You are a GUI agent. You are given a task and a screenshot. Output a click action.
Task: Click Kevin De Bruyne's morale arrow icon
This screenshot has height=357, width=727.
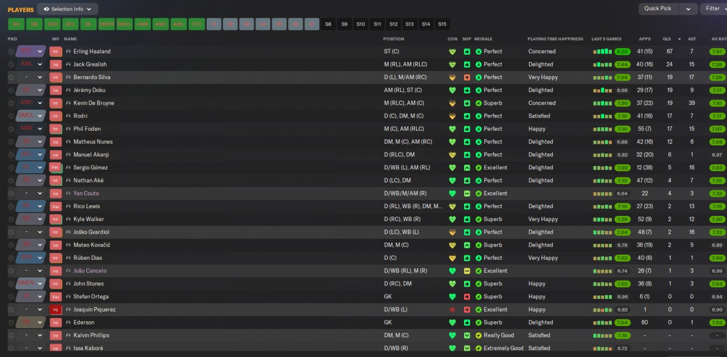(x=478, y=103)
